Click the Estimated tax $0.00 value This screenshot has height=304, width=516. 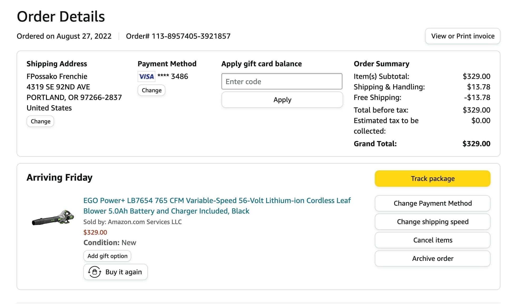pos(481,120)
